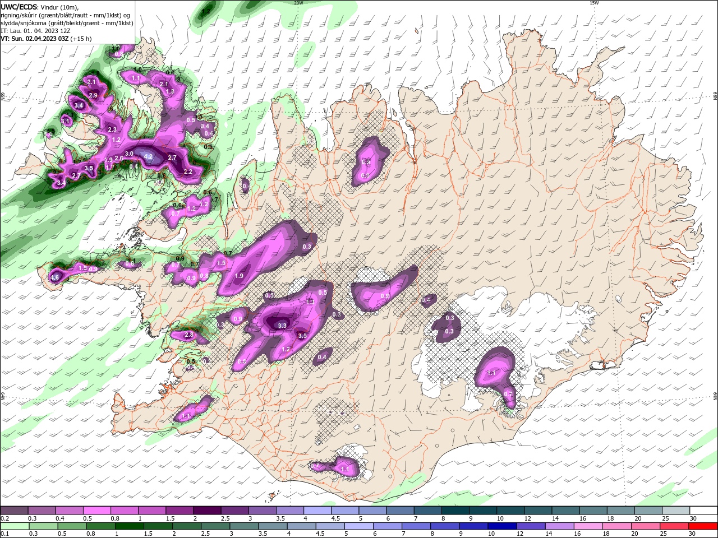
Task: Pick the light lavender 4 swatch, upper legend row
Action: click(317, 511)
